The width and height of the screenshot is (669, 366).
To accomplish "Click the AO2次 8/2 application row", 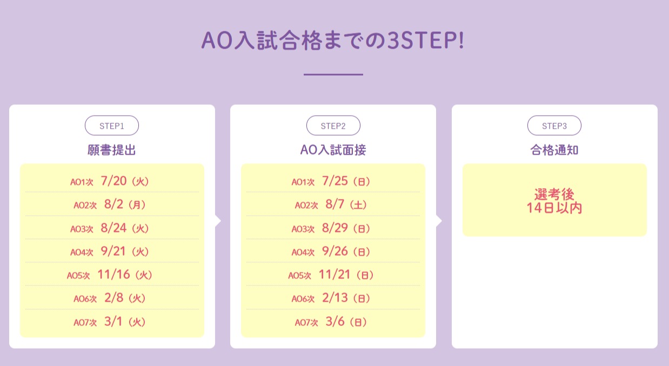I will (112, 205).
